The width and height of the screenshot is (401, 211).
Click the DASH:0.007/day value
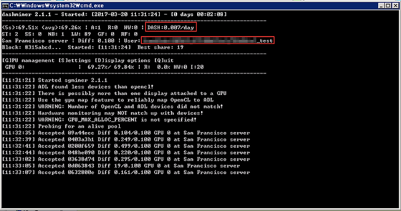tap(170, 27)
